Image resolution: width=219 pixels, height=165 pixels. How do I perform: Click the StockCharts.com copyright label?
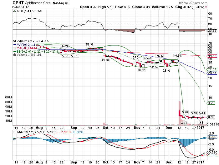click(x=193, y=3)
